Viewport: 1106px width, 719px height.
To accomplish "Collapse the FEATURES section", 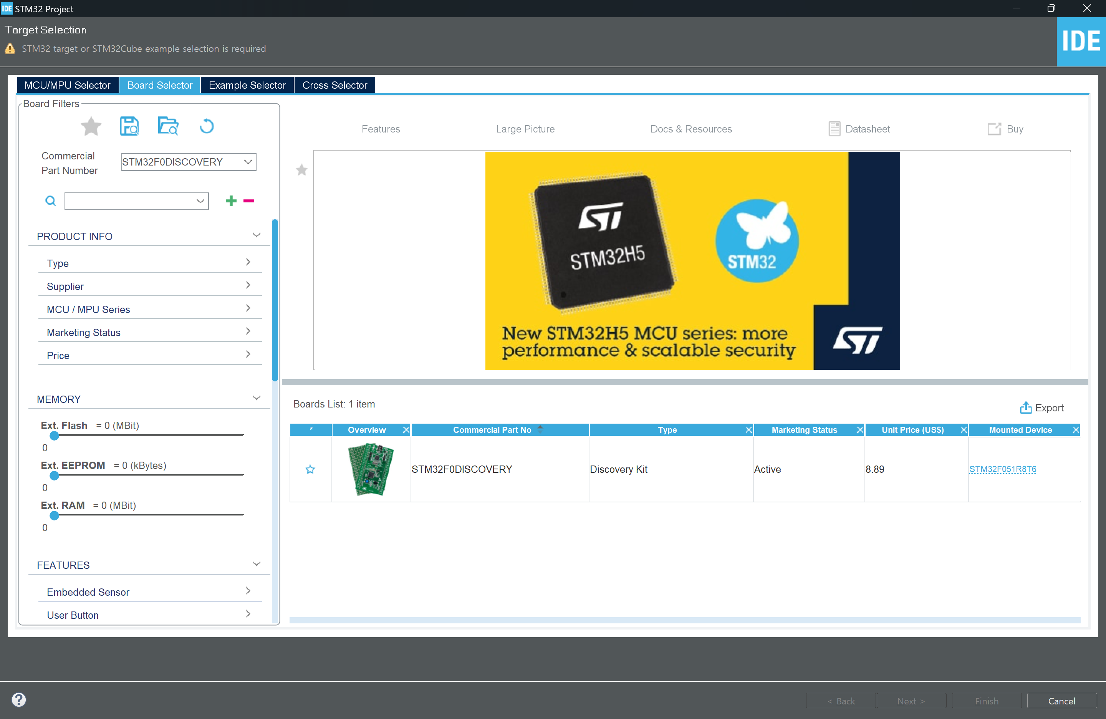I will [x=256, y=564].
